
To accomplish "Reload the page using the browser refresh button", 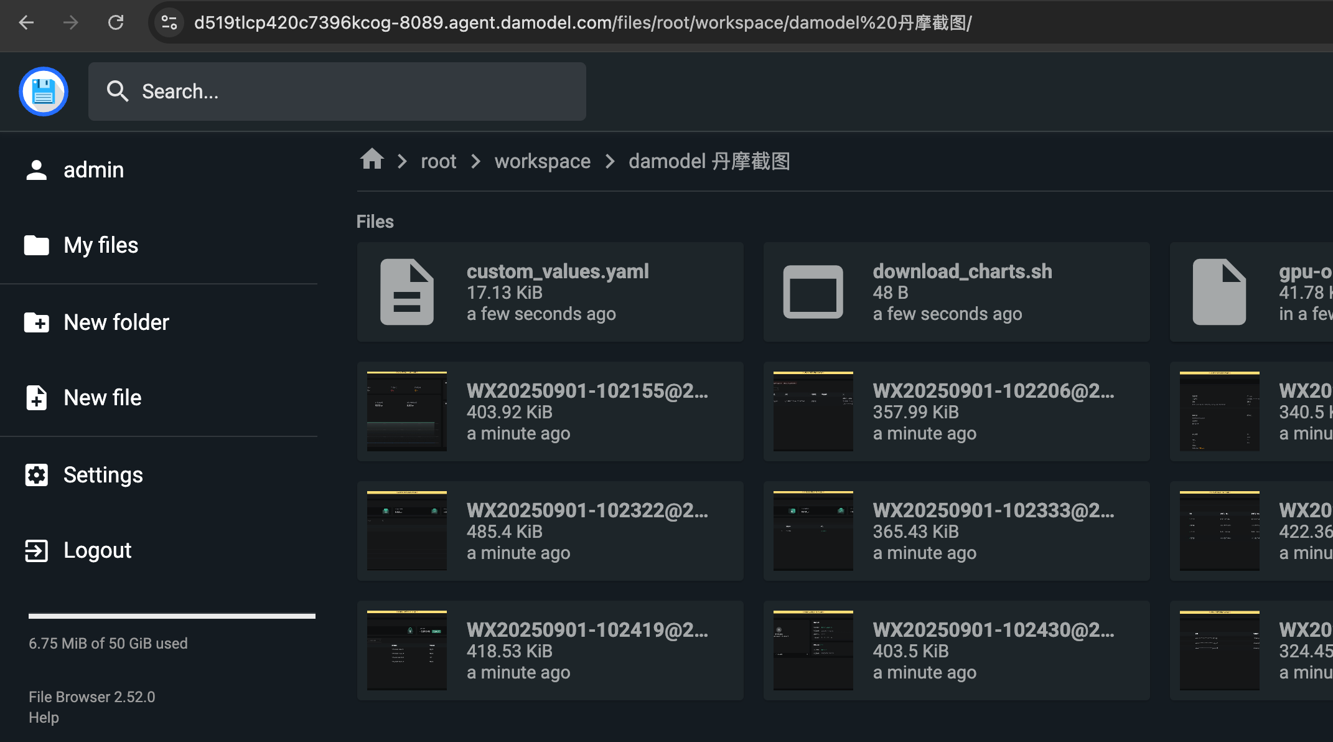I will (116, 22).
